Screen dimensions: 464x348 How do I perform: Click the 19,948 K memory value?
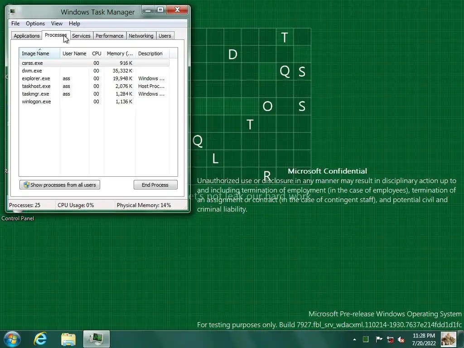(122, 78)
